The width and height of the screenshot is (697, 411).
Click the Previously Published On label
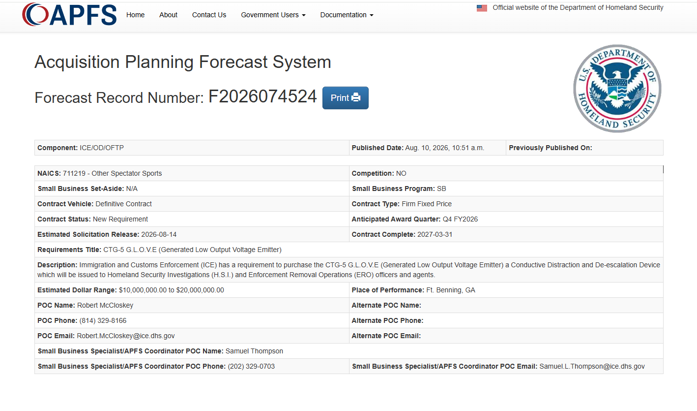pyautogui.click(x=551, y=148)
